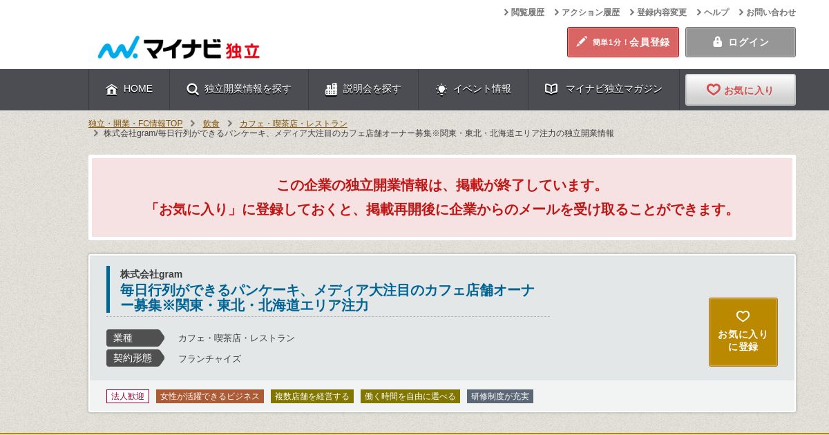The width and height of the screenshot is (829, 435).
Task: Click the 業種 label
Action: 135,338
